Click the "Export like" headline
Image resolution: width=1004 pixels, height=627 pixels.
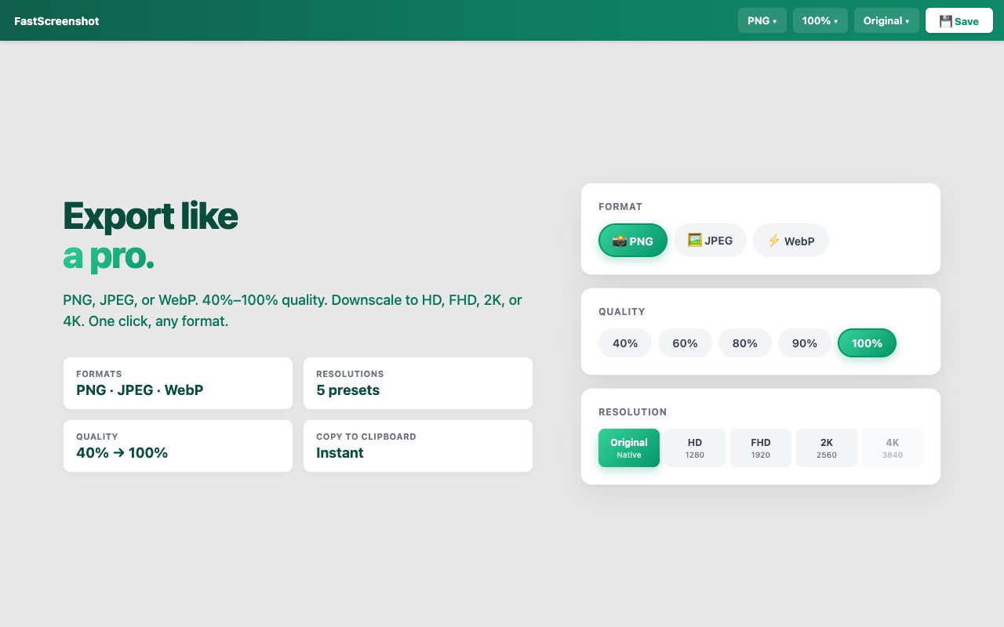click(x=151, y=216)
